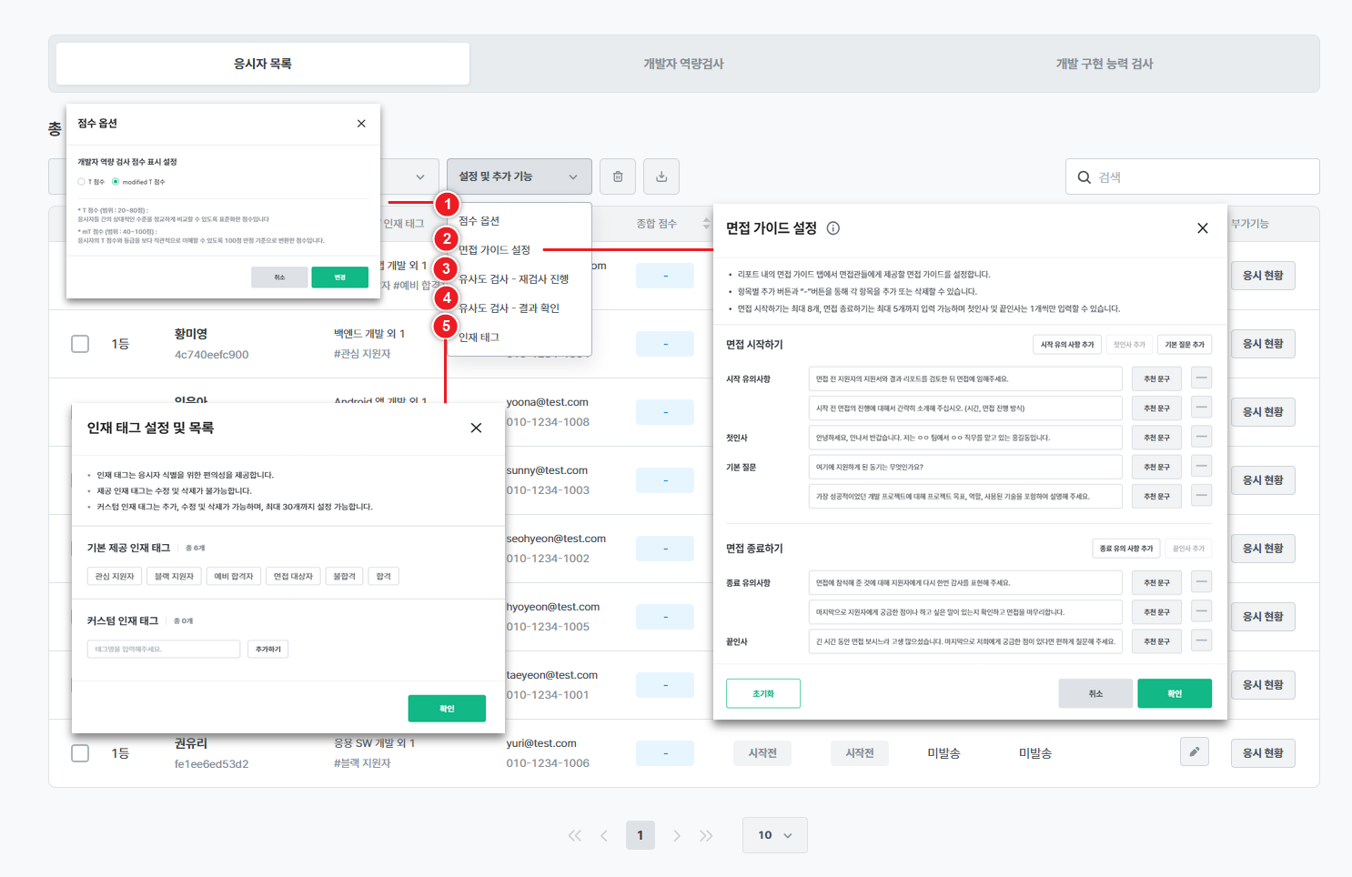Viewport: 1352px width, 877px height.
Task: Choose 유사도 검사 - 결과 확인 menu item
Action: point(509,308)
